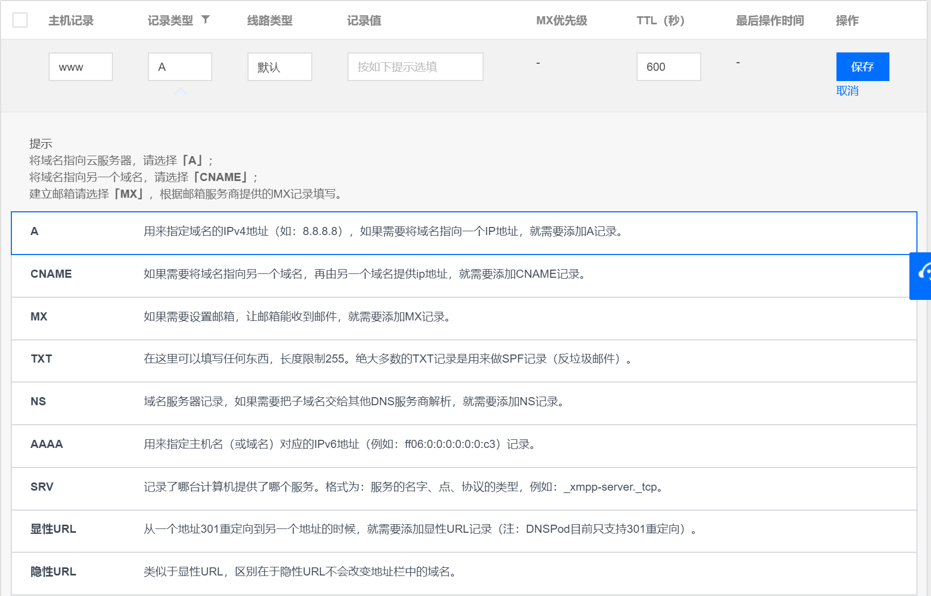Select the 显性URL record type option
The height and width of the screenshot is (596, 931).
click(x=464, y=531)
